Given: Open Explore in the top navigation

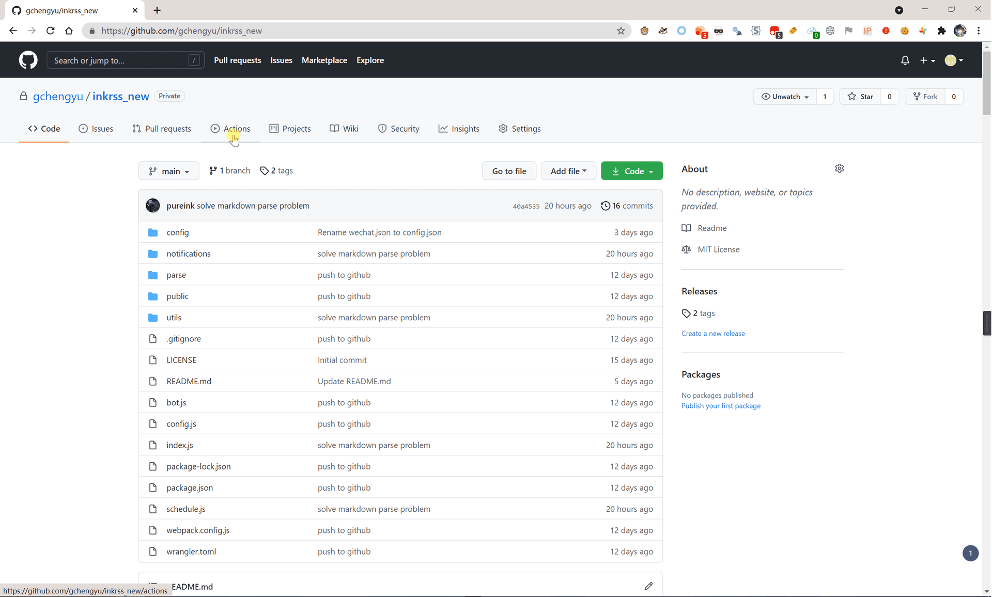Looking at the screenshot, I should point(370,60).
